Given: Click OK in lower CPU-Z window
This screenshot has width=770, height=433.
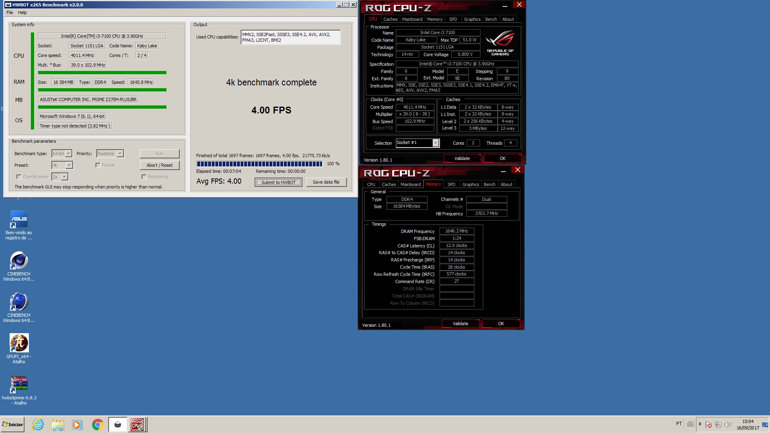Looking at the screenshot, I should point(501,324).
